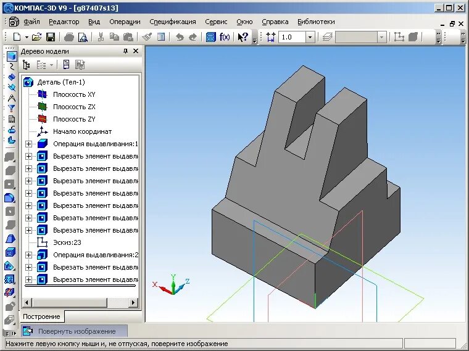This screenshot has width=469, height=351.
Task: Select Плоскость XY in the model tree
Action: point(74,94)
